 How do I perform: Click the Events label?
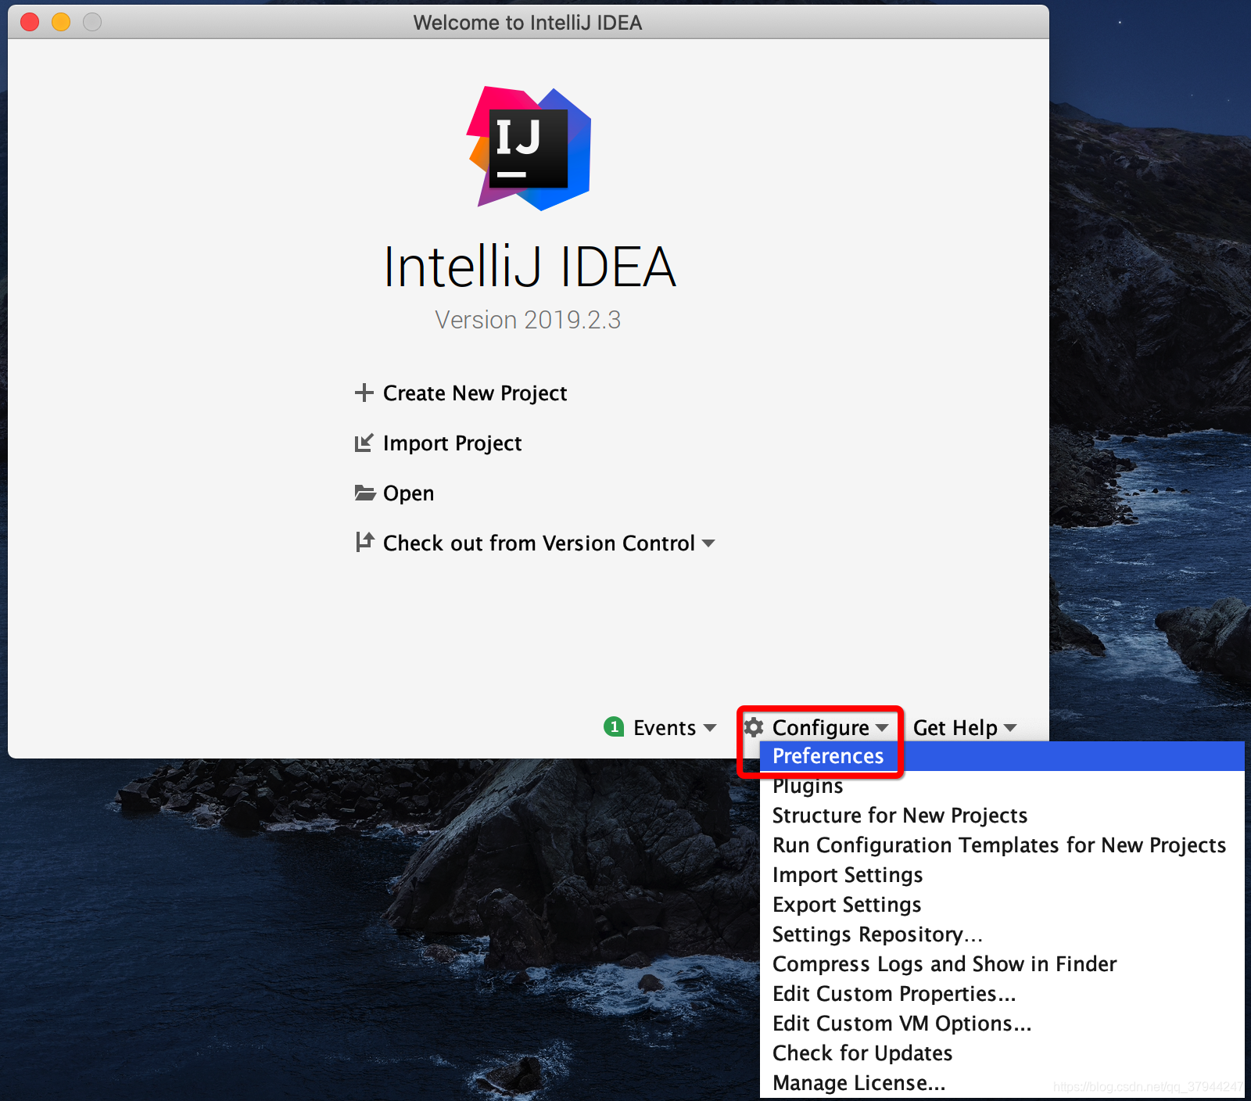tap(665, 728)
